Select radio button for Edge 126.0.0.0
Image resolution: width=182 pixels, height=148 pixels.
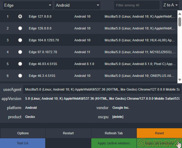coord(20,28)
